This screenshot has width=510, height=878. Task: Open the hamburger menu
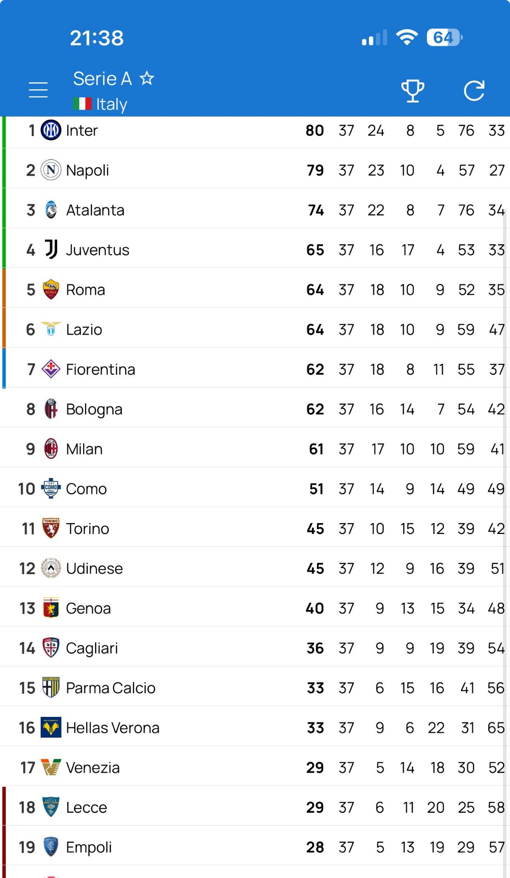(38, 89)
